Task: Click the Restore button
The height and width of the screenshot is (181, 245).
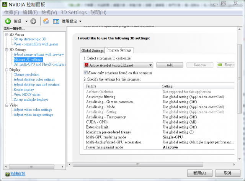Action: pos(225,65)
